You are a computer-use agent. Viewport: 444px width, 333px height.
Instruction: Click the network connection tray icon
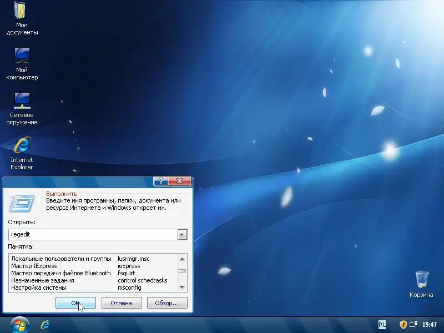413,325
